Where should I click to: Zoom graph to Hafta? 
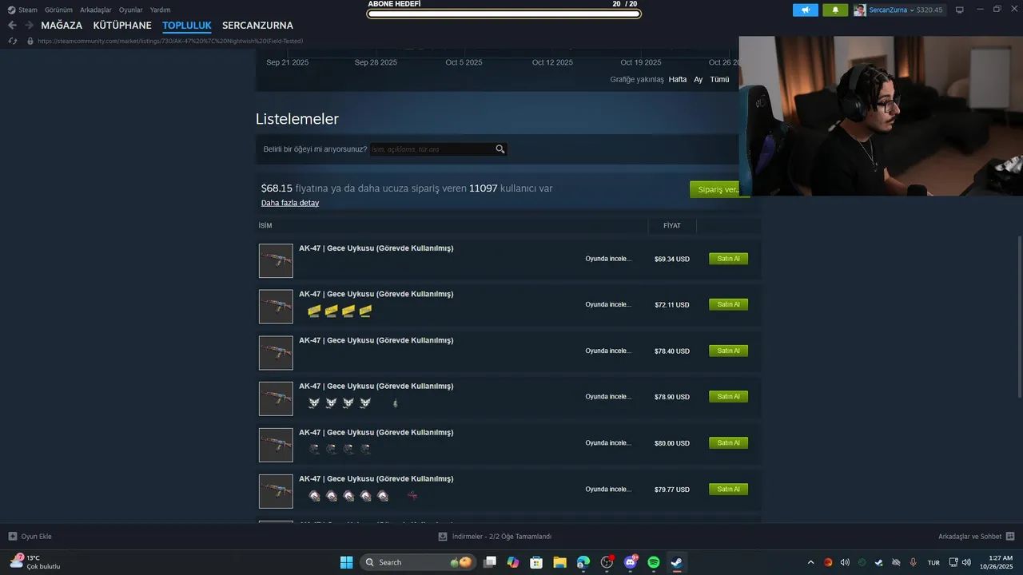(x=678, y=80)
